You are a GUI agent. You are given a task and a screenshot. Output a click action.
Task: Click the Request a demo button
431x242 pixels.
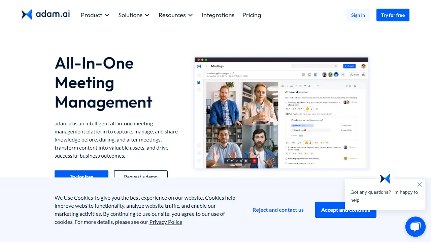click(x=141, y=174)
